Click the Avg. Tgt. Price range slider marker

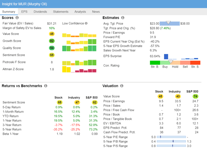(168, 23)
